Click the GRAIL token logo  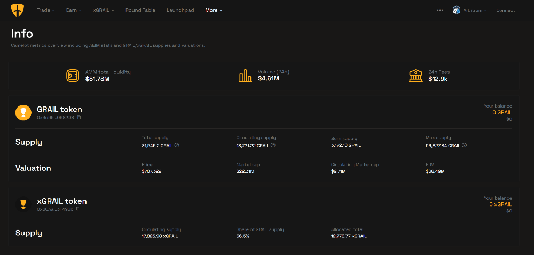[x=23, y=112]
